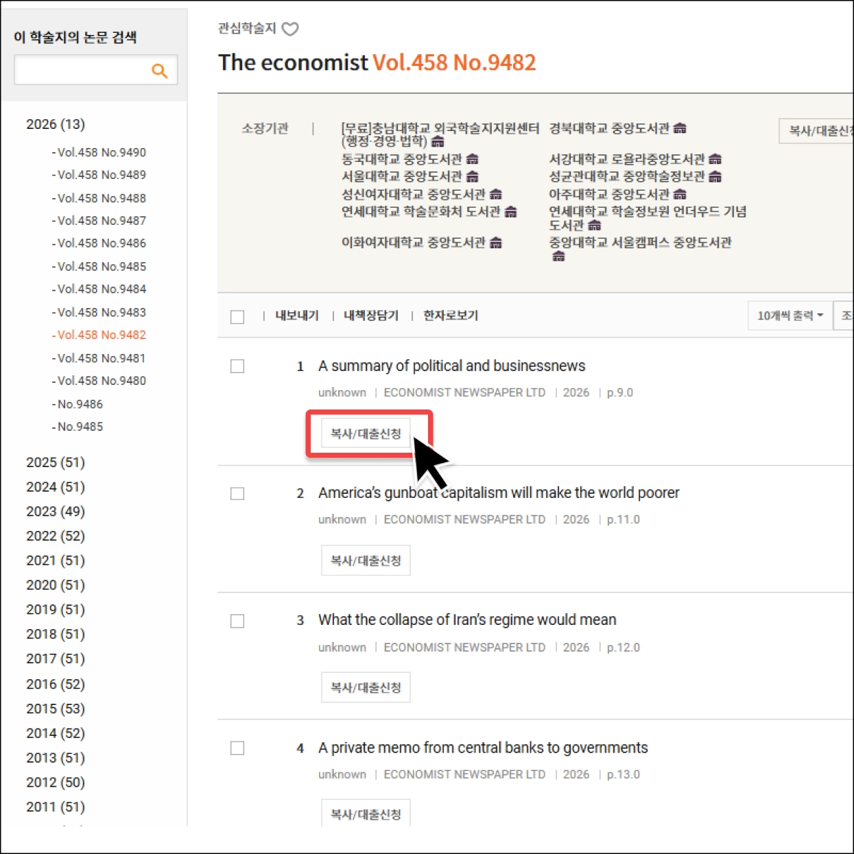Check the box for article 1
Screen dimensions: 854x854
[237, 366]
